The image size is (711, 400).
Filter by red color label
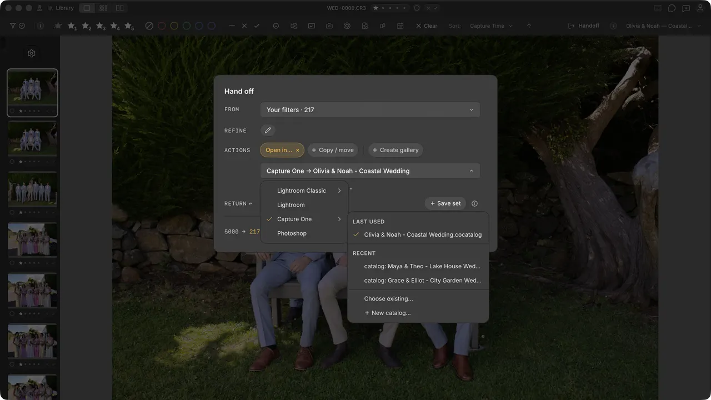pyautogui.click(x=162, y=26)
